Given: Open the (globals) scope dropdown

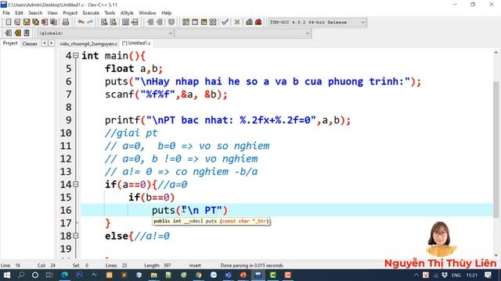Looking at the screenshot, I should tap(106, 33).
